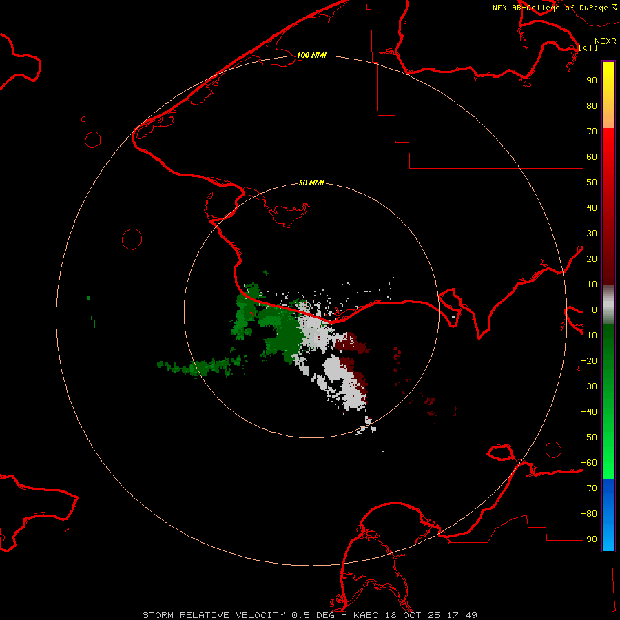The width and height of the screenshot is (620, 620).
Task: Click the -10 value on the velocity scale
Action: (589, 335)
